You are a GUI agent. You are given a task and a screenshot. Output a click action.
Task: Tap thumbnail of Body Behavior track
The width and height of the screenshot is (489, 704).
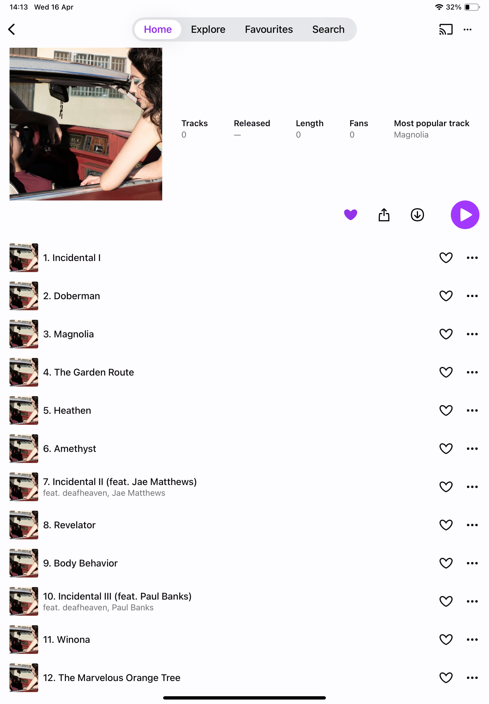pos(24,563)
